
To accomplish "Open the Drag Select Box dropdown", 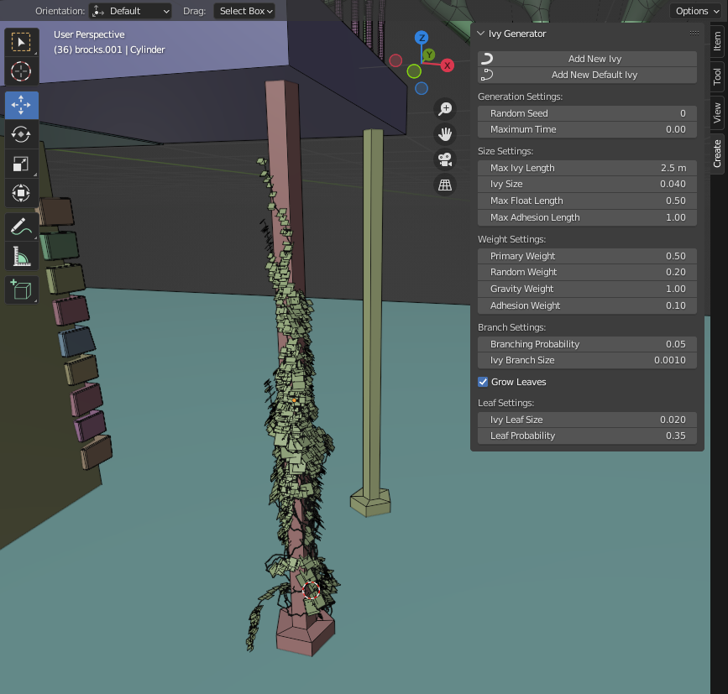I will 244,11.
